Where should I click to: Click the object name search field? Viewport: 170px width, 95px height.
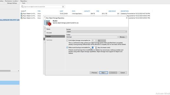tap(43, 7)
